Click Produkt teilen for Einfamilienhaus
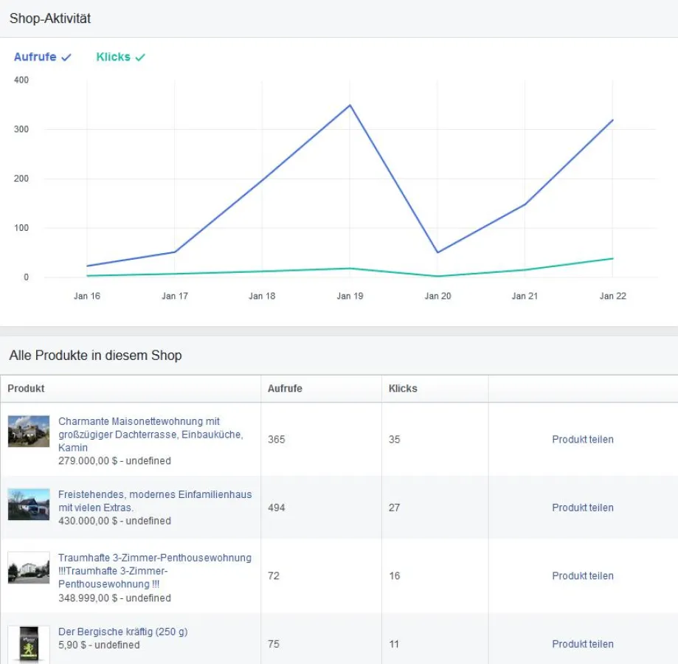Screen dimensions: 678x664 pos(582,508)
